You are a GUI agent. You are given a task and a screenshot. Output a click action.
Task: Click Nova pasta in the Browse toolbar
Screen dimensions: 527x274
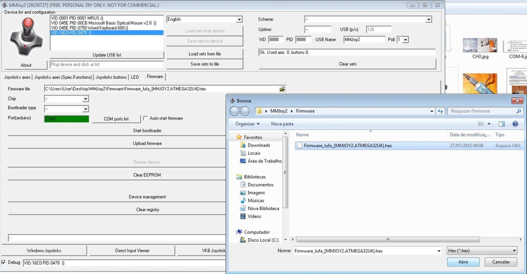tap(282, 124)
